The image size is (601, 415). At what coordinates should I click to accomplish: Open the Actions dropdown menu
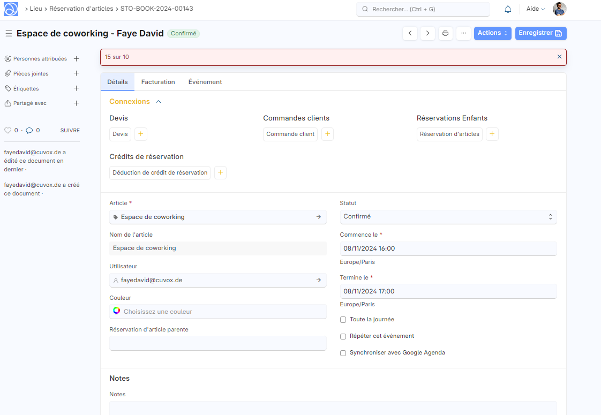point(492,33)
